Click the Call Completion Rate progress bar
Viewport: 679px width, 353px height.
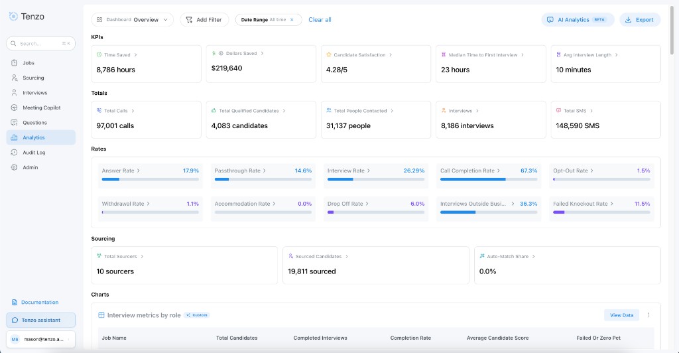[489, 179]
